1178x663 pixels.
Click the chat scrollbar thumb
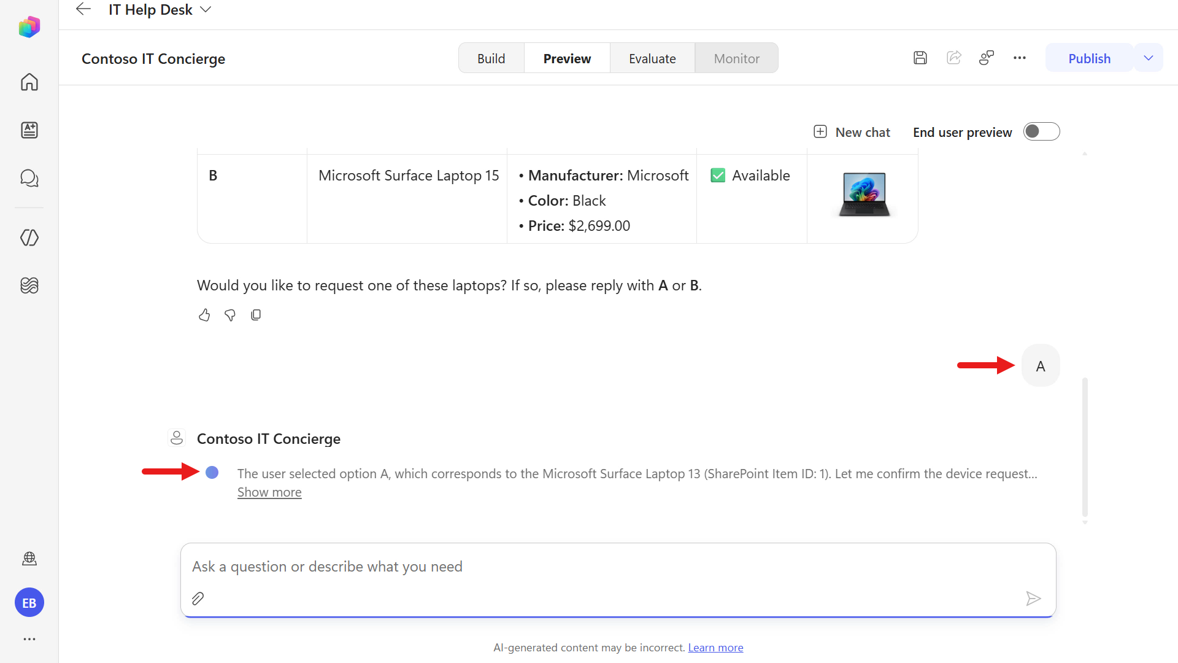(1085, 447)
